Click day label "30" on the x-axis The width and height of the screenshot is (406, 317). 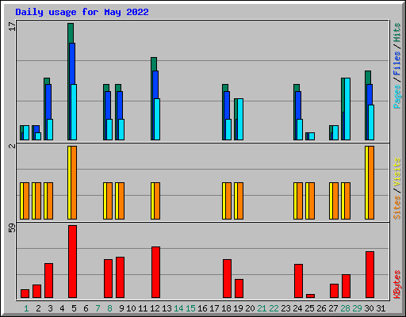[369, 308]
